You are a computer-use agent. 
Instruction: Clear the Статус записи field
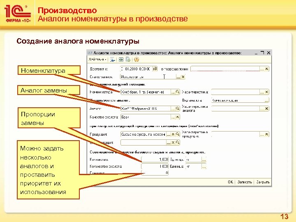[183, 77]
